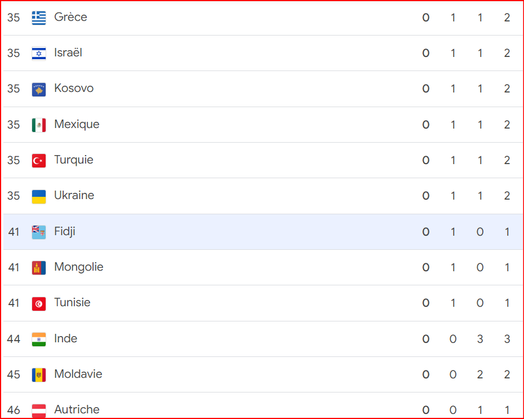Click the Mexico flag icon
Screen dimensions: 524x419
point(39,125)
